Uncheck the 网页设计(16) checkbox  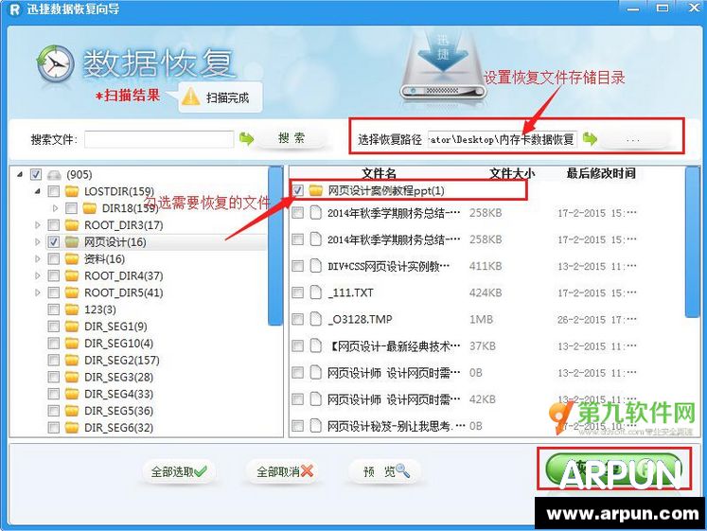point(53,242)
